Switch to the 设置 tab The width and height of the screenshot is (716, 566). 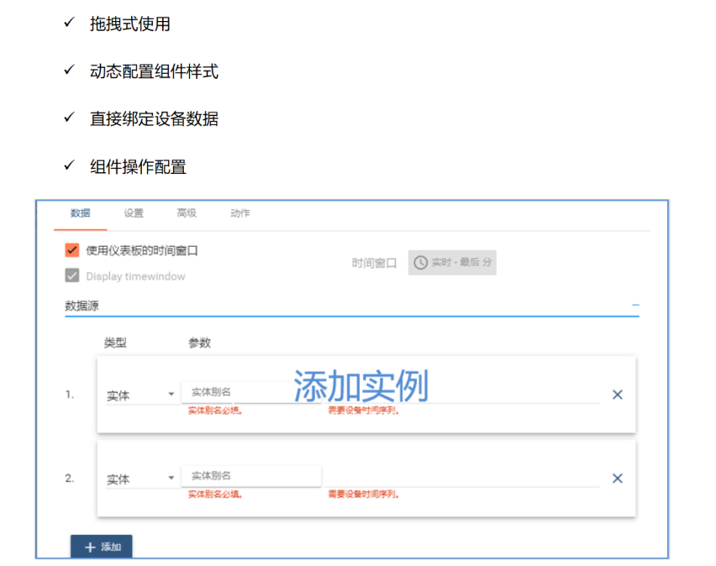(x=134, y=213)
